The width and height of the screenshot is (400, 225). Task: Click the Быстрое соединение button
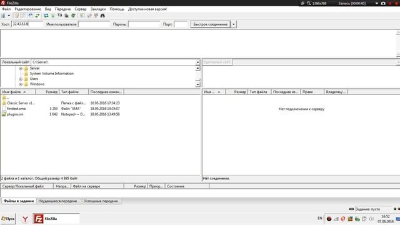click(211, 24)
